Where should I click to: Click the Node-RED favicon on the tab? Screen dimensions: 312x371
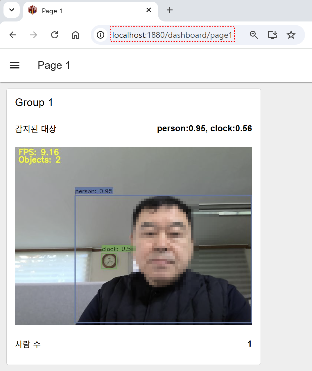click(x=33, y=10)
